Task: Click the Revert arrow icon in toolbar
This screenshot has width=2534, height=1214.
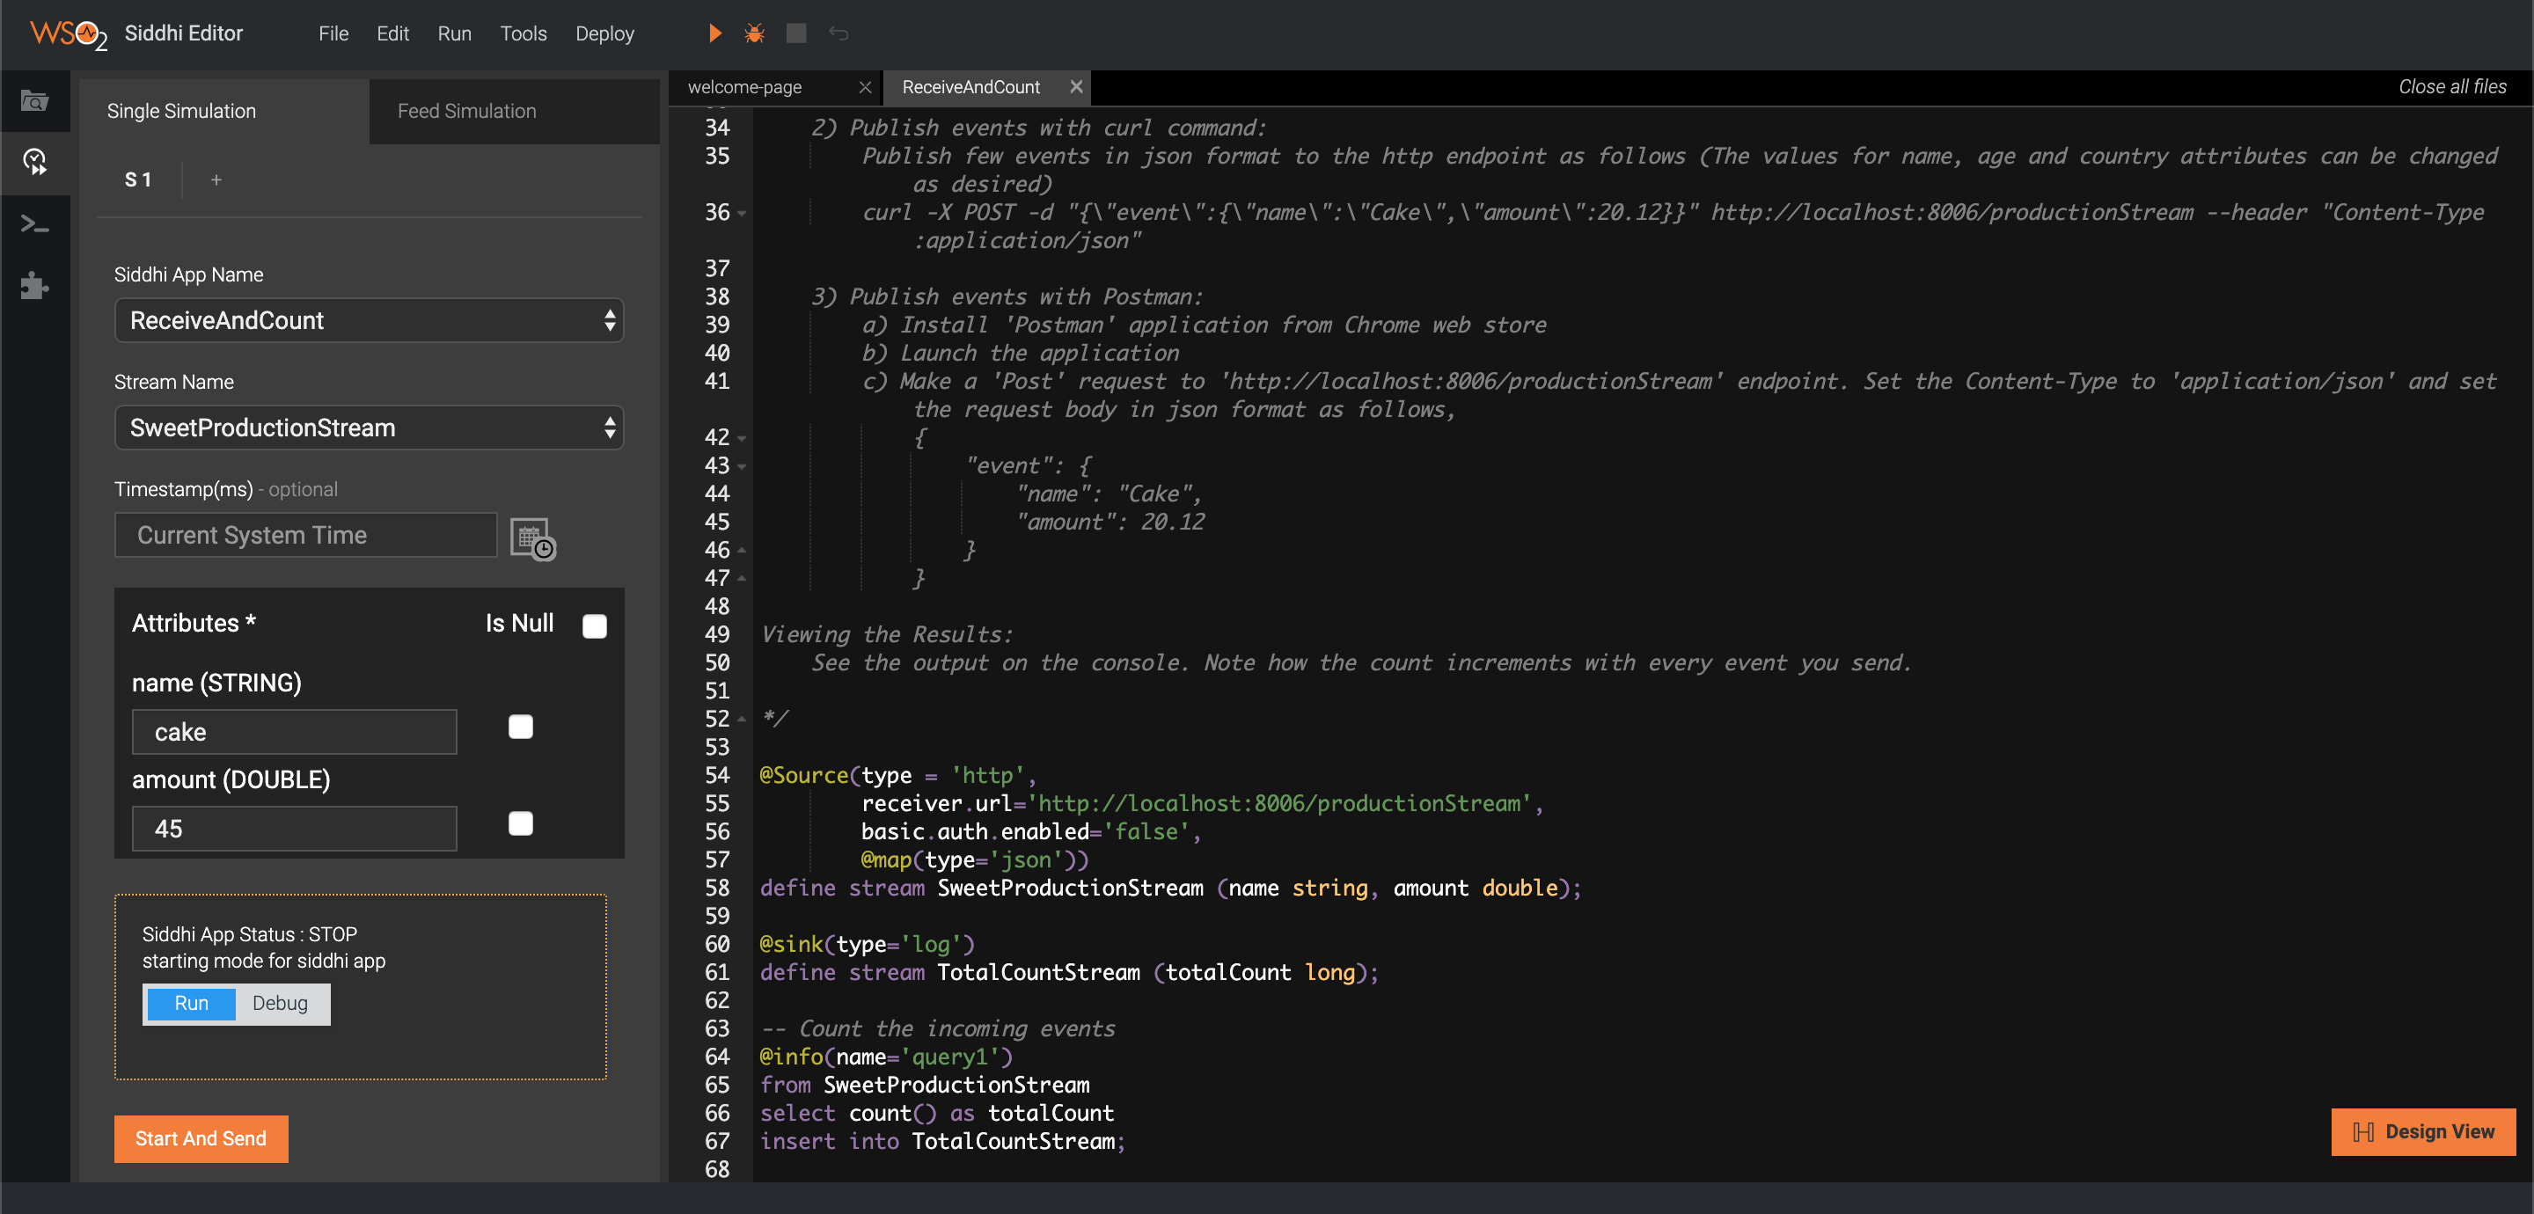Action: [839, 33]
